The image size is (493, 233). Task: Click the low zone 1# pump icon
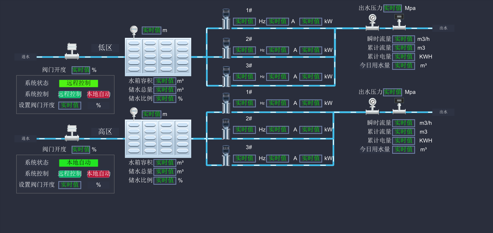click(x=226, y=19)
